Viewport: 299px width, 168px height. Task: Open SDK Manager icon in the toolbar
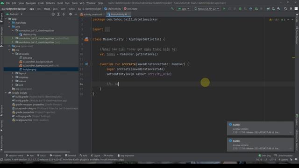pos(279,9)
